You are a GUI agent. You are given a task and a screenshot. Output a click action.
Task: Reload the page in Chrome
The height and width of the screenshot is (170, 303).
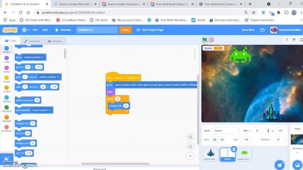click(20, 12)
